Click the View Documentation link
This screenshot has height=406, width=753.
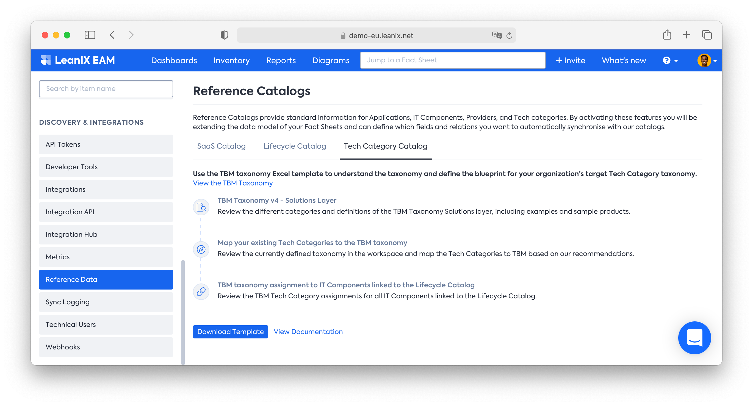(x=308, y=332)
